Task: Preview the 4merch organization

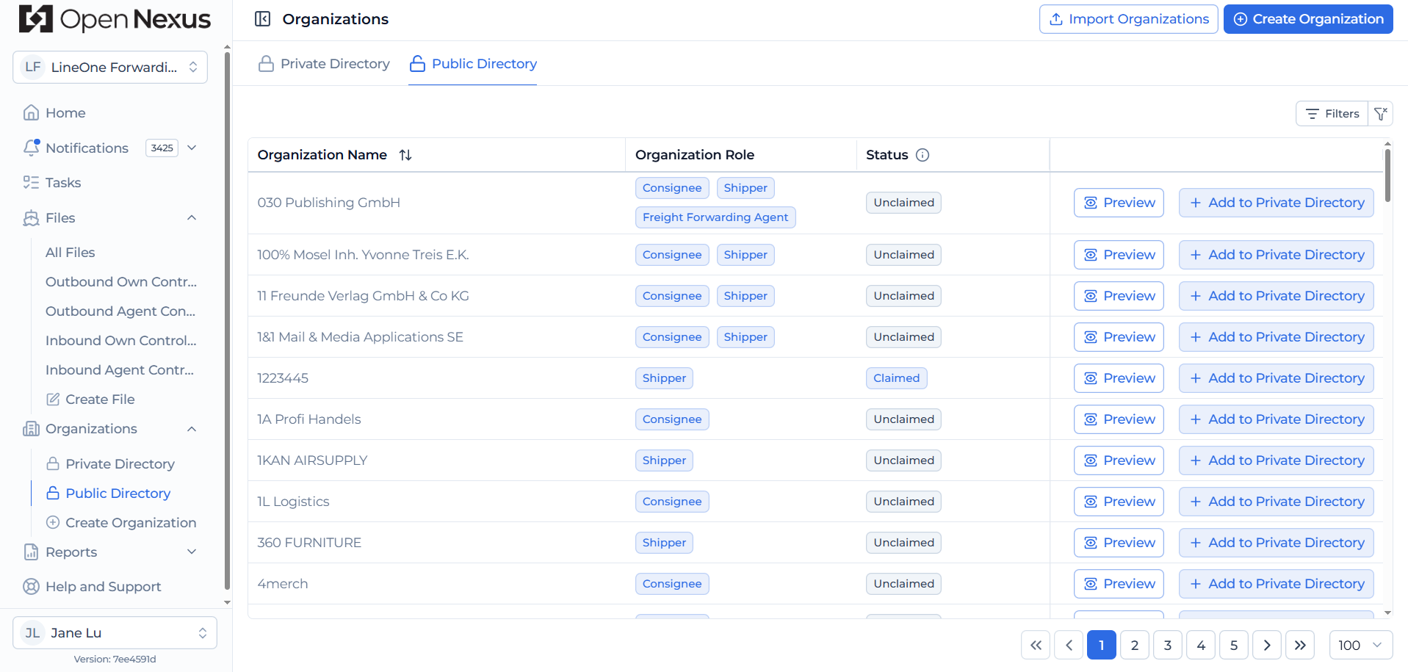Action: click(x=1119, y=584)
